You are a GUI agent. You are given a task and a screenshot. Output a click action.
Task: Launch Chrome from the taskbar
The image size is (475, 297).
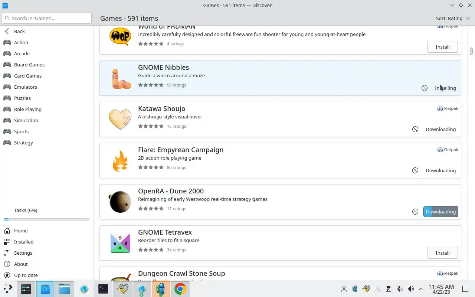click(180, 288)
